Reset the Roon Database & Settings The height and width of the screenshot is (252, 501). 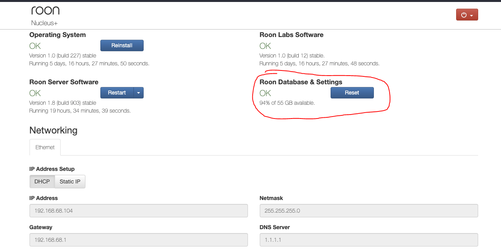point(352,93)
